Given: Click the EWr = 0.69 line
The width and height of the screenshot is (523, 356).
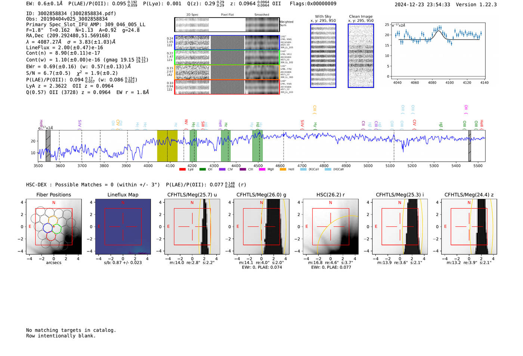Looking at the screenshot, I should coord(78,66).
